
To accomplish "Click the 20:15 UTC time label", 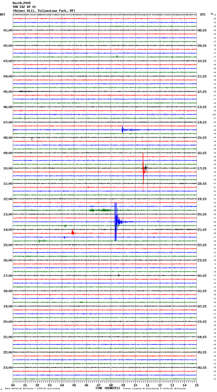I will [x=202, y=214].
